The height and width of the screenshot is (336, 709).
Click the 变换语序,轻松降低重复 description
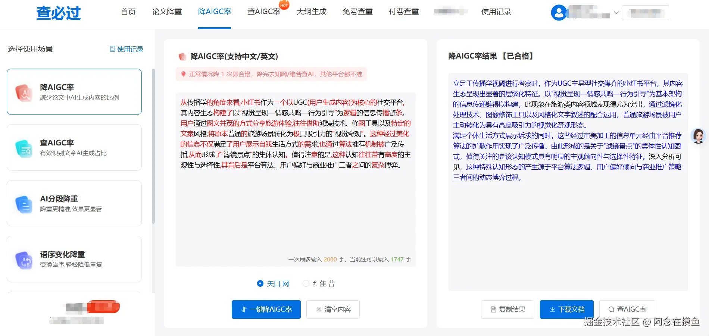pyautogui.click(x=71, y=265)
